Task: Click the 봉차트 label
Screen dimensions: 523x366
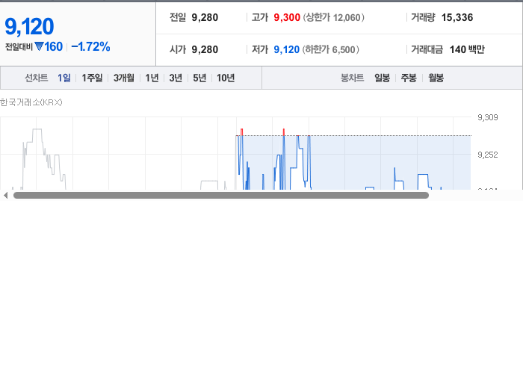Action: pos(352,78)
